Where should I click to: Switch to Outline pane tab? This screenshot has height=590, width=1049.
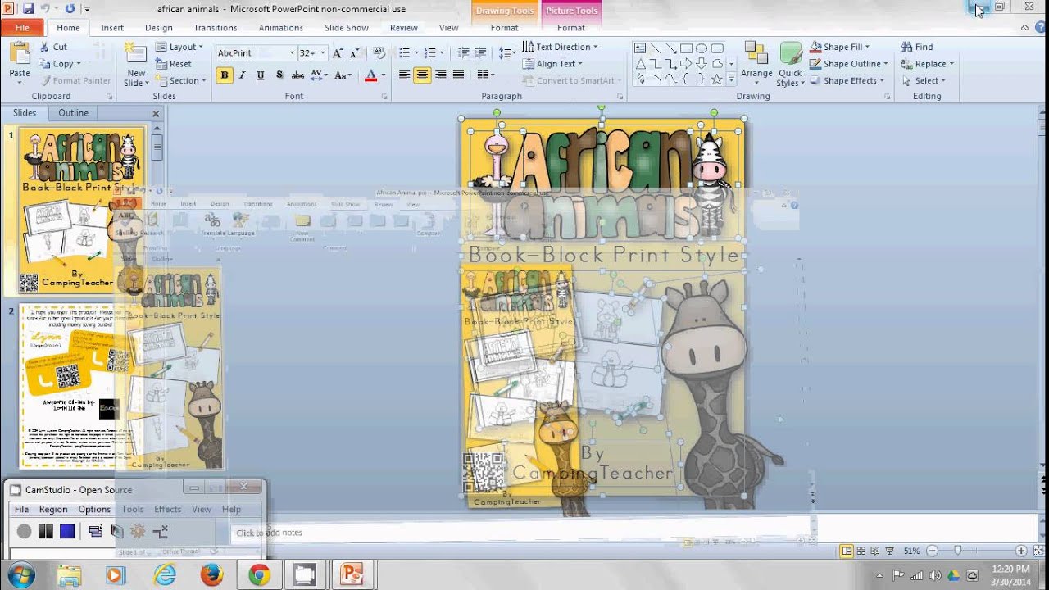[73, 113]
